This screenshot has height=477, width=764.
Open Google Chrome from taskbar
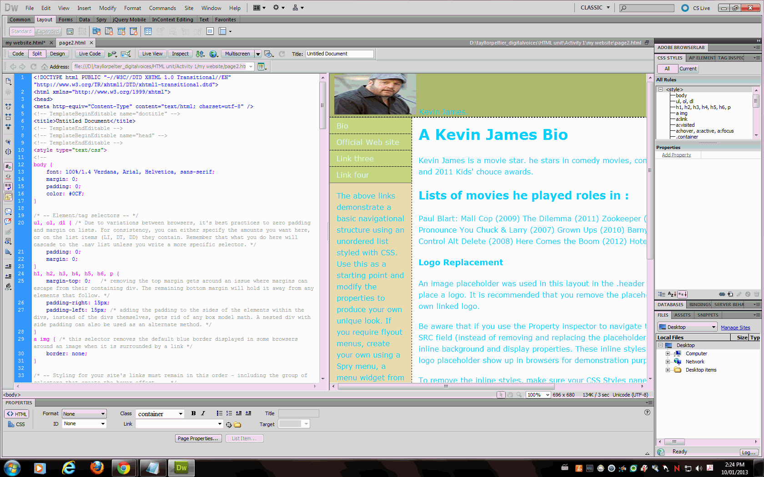[x=124, y=467]
